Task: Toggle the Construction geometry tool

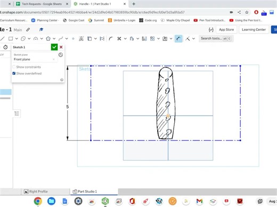Action: (102, 39)
